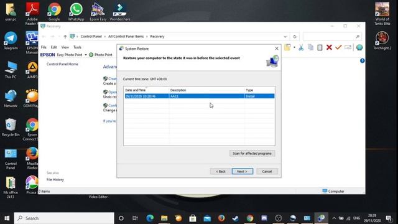The image size is (398, 224).
Task: Open the Google Chrome desktop shortcut
Action: click(x=54, y=12)
